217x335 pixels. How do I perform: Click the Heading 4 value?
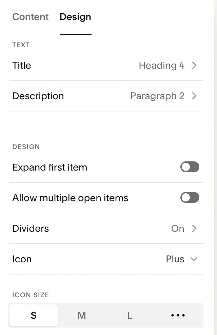click(x=162, y=65)
